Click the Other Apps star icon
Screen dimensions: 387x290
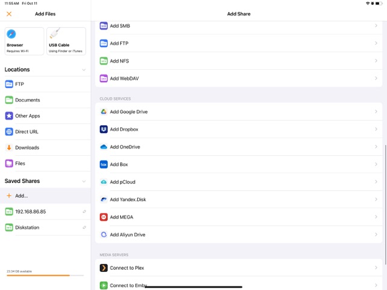[9, 116]
